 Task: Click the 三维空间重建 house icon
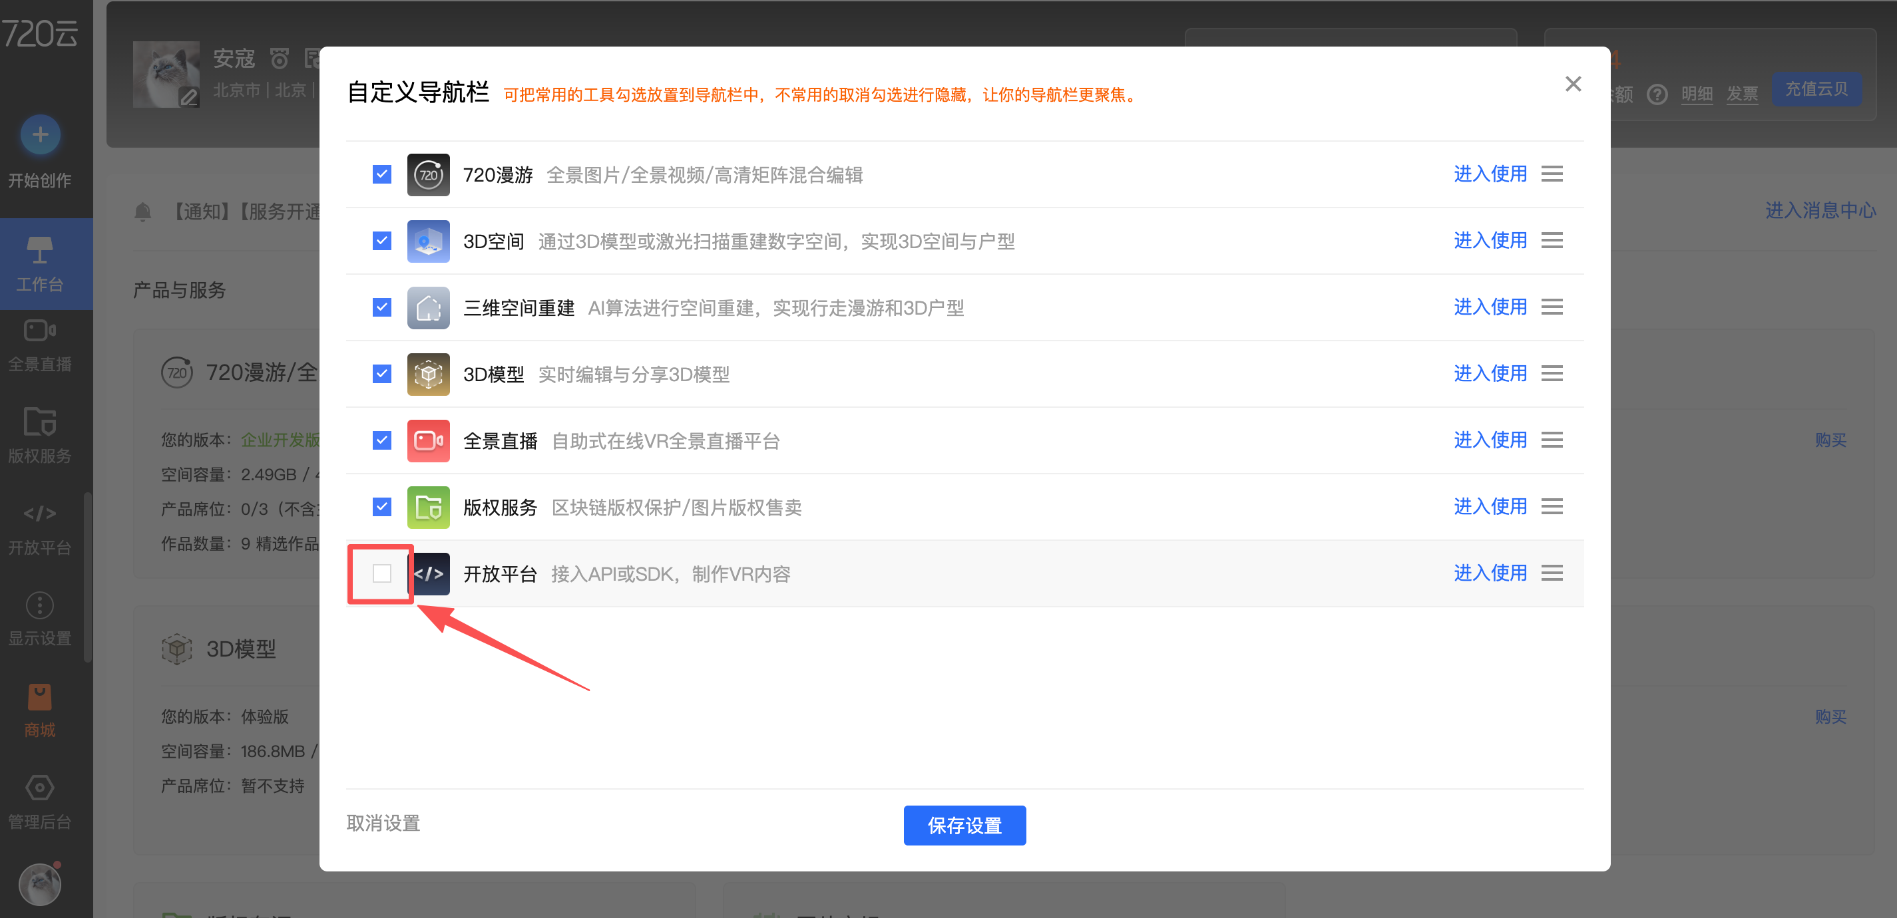pos(428,308)
